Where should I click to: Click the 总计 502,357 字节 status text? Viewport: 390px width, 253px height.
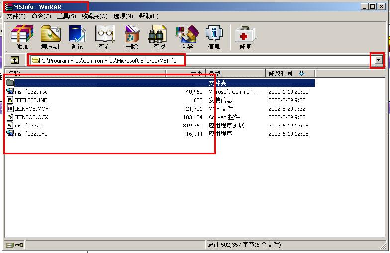click(x=244, y=245)
